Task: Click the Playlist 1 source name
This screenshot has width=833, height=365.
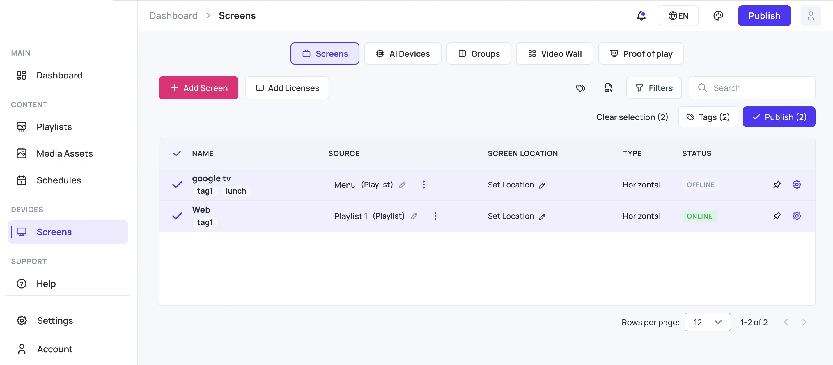Action: tap(350, 216)
